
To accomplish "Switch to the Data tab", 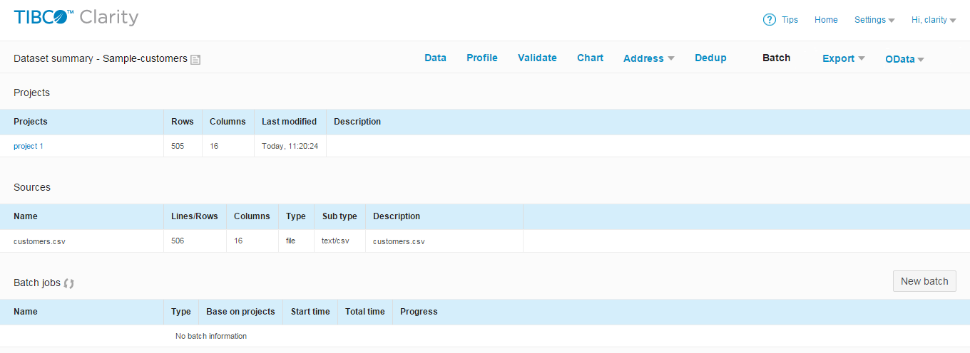I will pos(435,58).
